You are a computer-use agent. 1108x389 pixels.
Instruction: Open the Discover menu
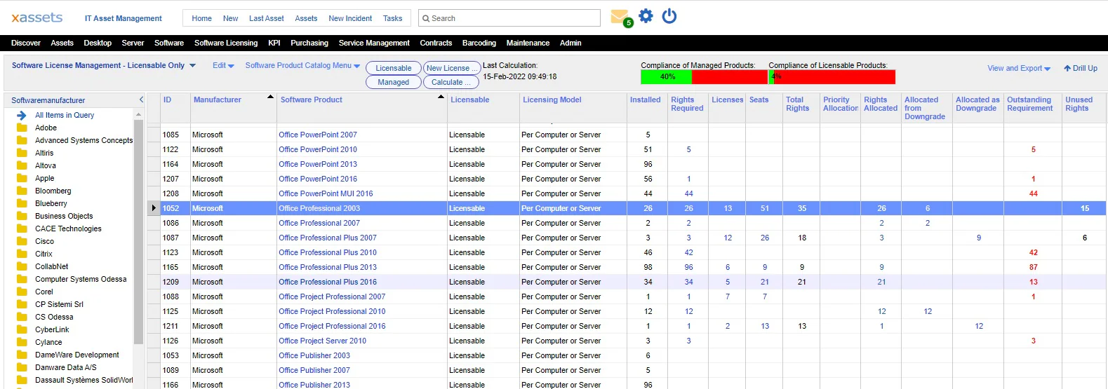(26, 43)
